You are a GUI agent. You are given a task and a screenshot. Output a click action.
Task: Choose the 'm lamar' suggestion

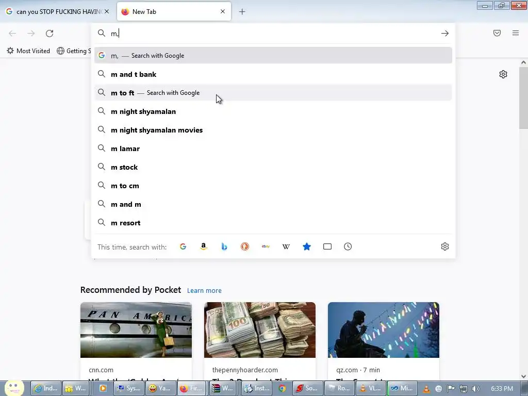click(x=273, y=148)
